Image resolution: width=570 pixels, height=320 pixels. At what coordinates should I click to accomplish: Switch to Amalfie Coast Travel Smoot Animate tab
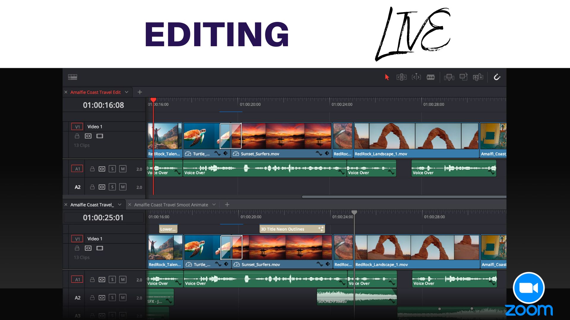click(171, 205)
